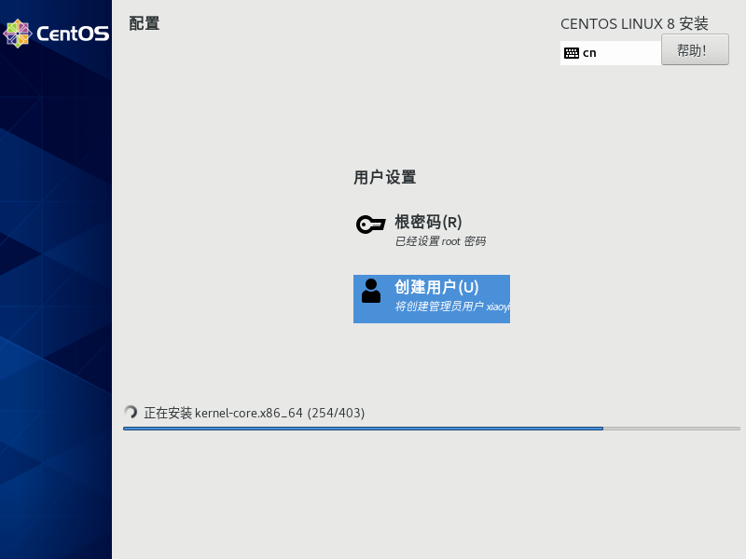Select the highlighted admin user entry for xiaoyi
This screenshot has width=746, height=559.
click(x=431, y=298)
